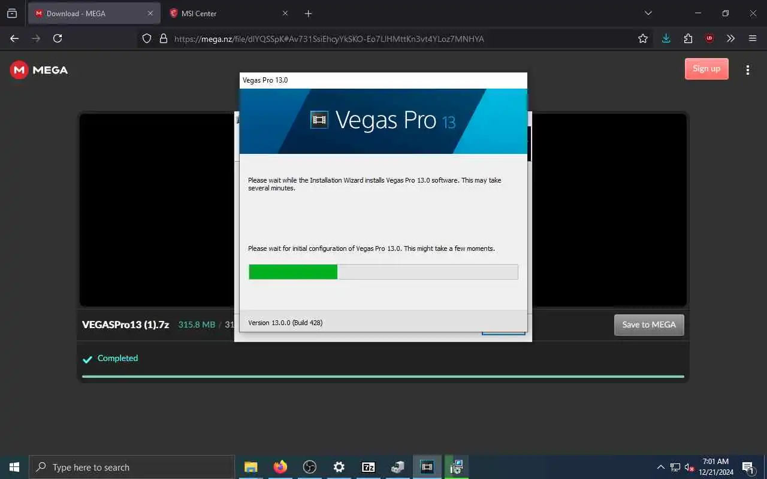Open the uBlock Origin extension icon
The width and height of the screenshot is (767, 479).
click(x=709, y=38)
